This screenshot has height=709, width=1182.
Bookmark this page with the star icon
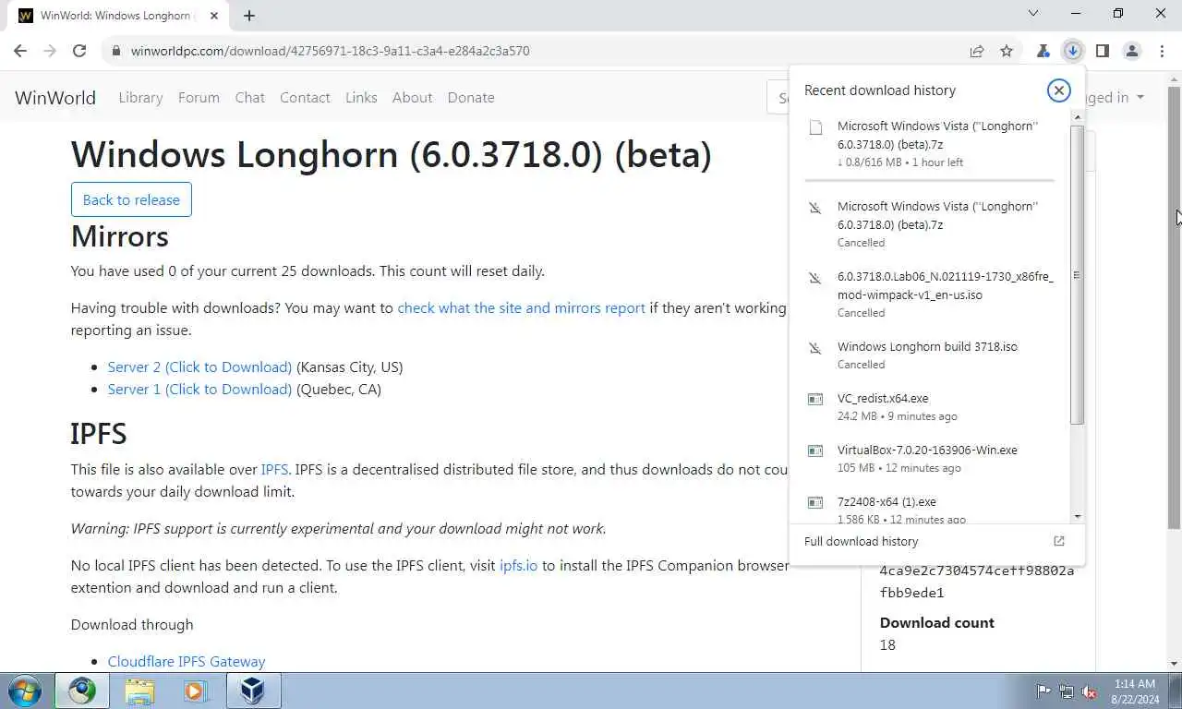coord(1007,51)
